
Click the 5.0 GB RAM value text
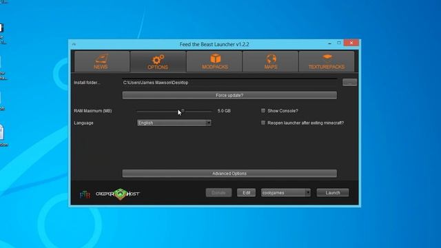(224, 111)
